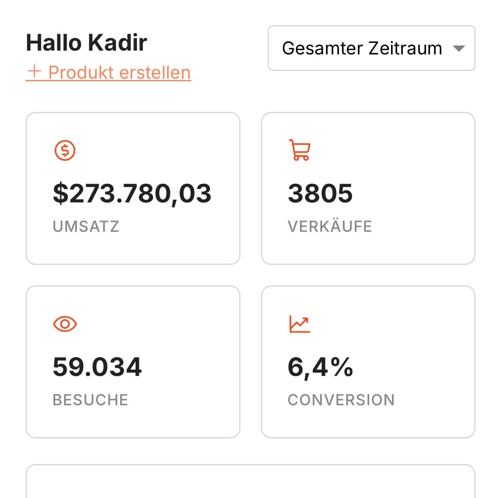Expand the dropdown arrow beside Gesamter Zeitraum
The image size is (501, 498).
pos(459,48)
